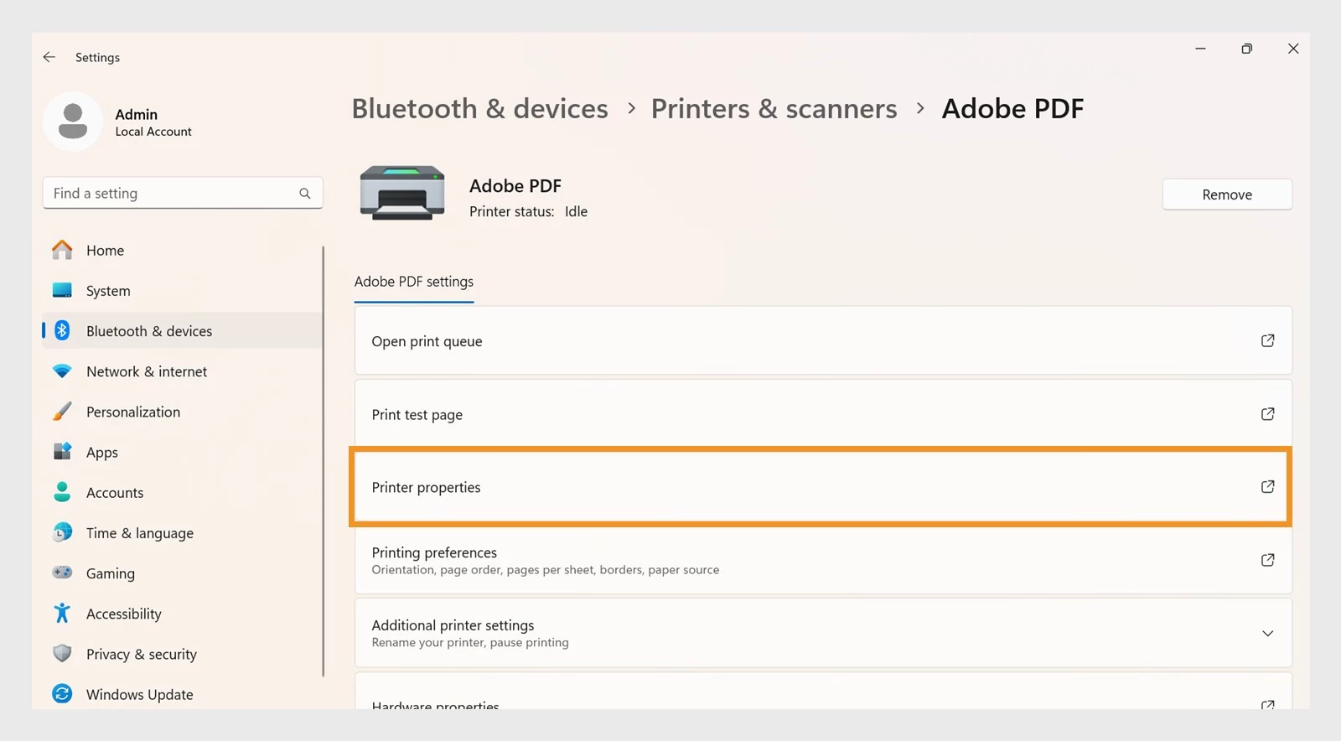
Task: Click the Remove button
Action: tap(1227, 194)
